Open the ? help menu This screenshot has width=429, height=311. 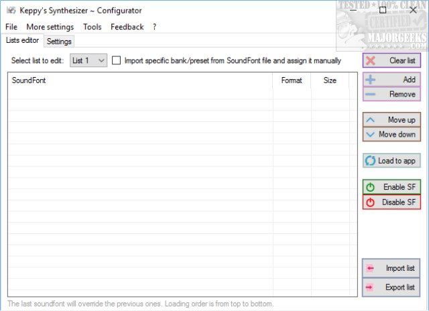(155, 27)
